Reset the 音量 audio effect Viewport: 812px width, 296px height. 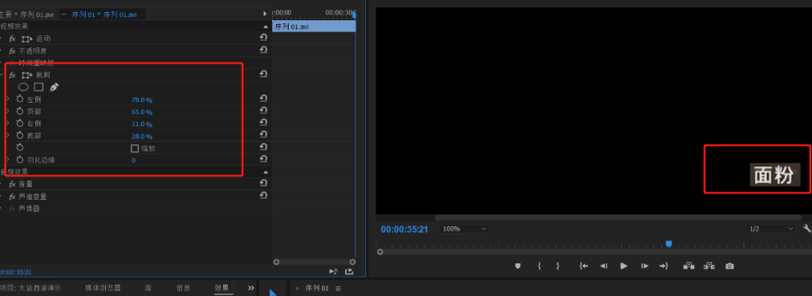[x=263, y=183]
